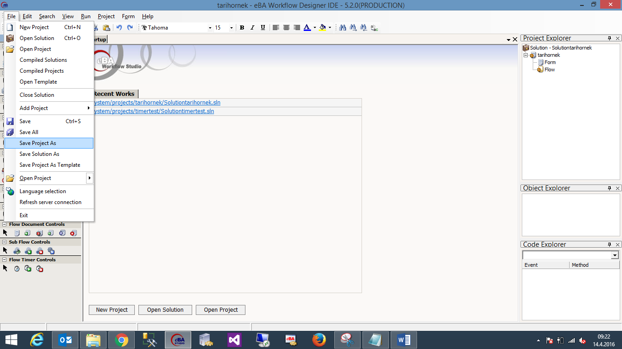Open the Code Explorer combo box
Image resolution: width=622 pixels, height=349 pixels.
(615, 255)
